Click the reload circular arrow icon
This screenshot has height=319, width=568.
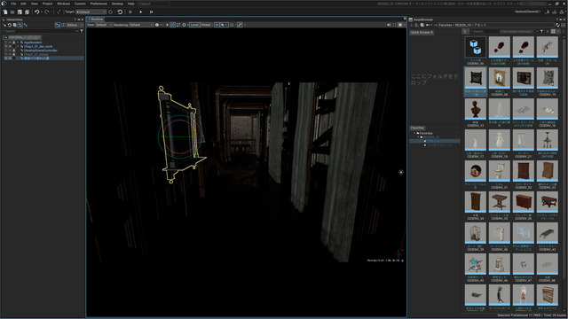pos(120,12)
